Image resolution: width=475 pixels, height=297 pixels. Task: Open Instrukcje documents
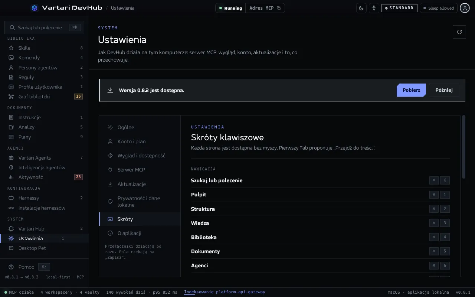click(x=45, y=117)
